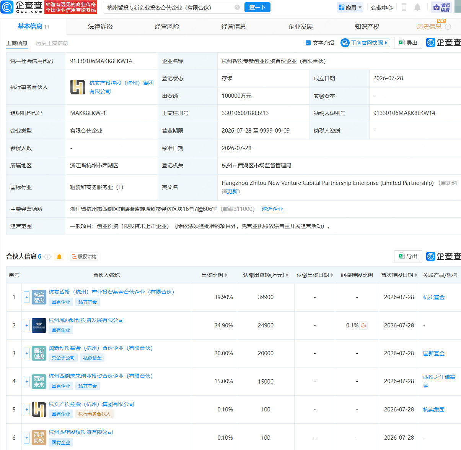This screenshot has width=461, height=450.
Task: Click the 西望股权 avatar icon
Action: click(x=39, y=438)
